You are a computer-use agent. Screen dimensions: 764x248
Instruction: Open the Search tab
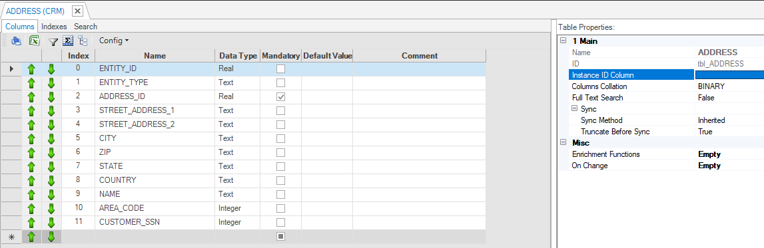[85, 27]
